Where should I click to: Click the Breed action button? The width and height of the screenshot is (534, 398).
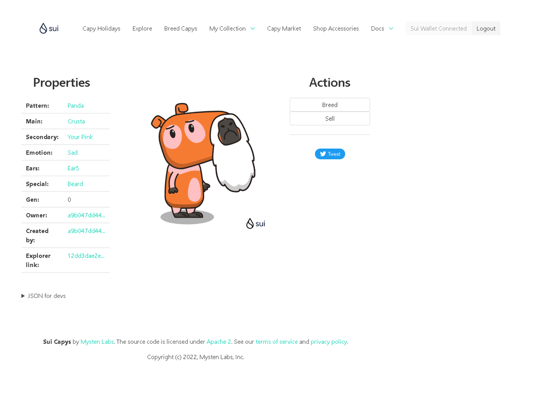pos(330,105)
